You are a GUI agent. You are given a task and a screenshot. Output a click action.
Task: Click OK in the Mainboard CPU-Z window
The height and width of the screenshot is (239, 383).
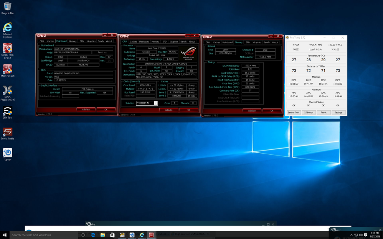pos(106,110)
